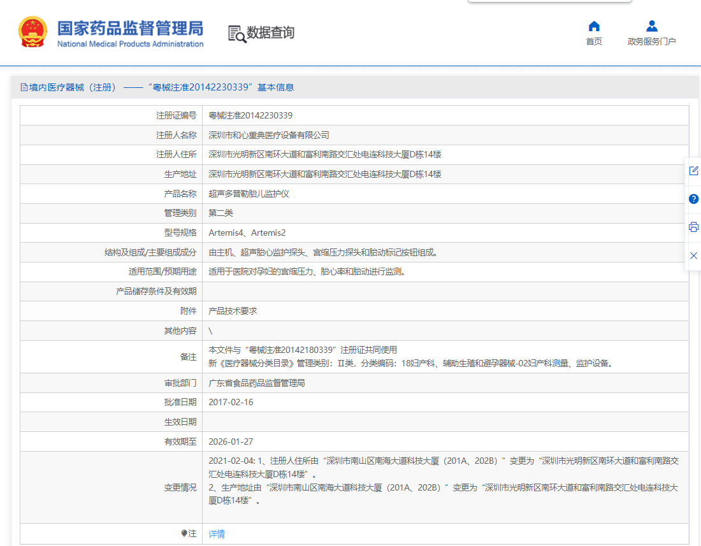Click the printer icon in side toolbar

click(693, 227)
